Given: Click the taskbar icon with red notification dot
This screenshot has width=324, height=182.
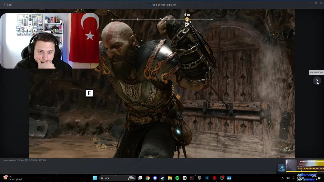Looking at the screenshot, I should coord(222,178).
